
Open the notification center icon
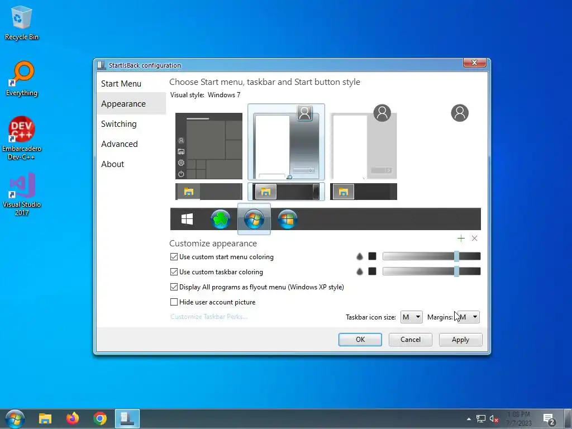point(549,420)
